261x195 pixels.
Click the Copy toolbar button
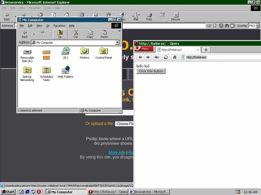tap(90, 34)
